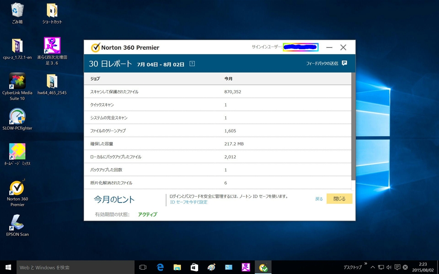Select the システムの完全スキャン row
This screenshot has width=439, height=274.
point(217,118)
